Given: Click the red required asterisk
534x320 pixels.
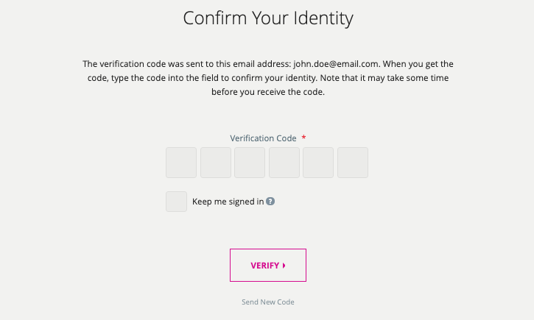Looking at the screenshot, I should point(304,138).
